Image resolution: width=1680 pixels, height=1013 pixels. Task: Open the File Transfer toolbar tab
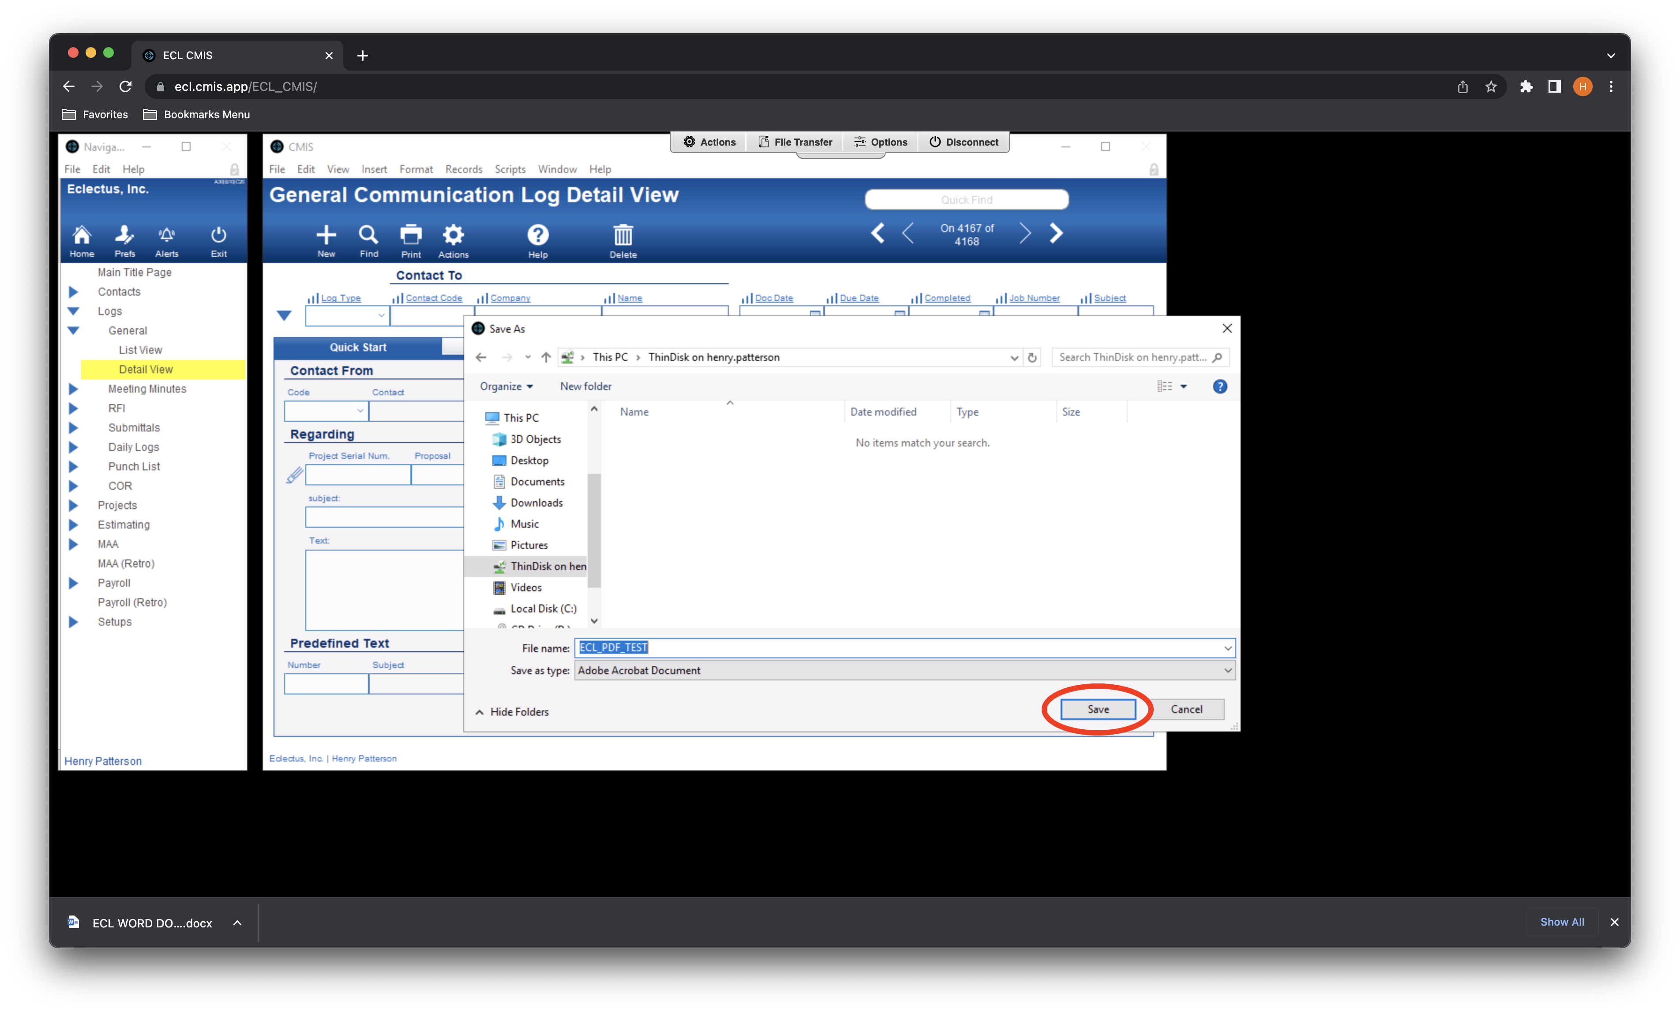coord(795,142)
